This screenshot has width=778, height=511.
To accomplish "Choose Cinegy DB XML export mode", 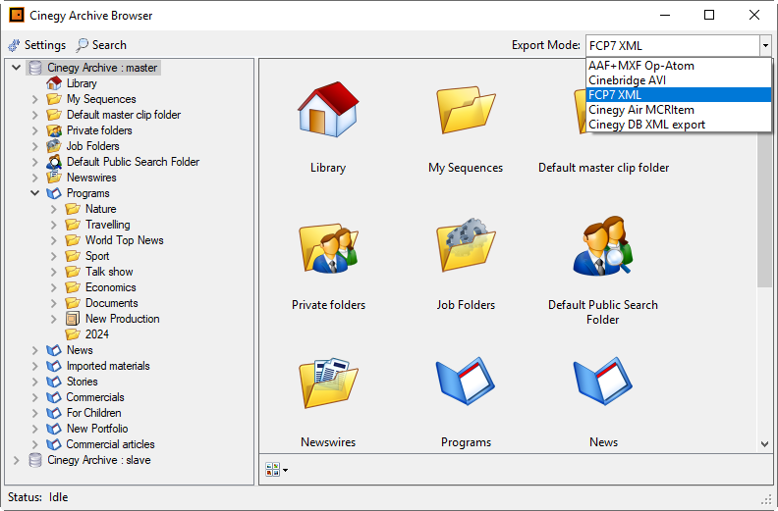I will 678,125.
